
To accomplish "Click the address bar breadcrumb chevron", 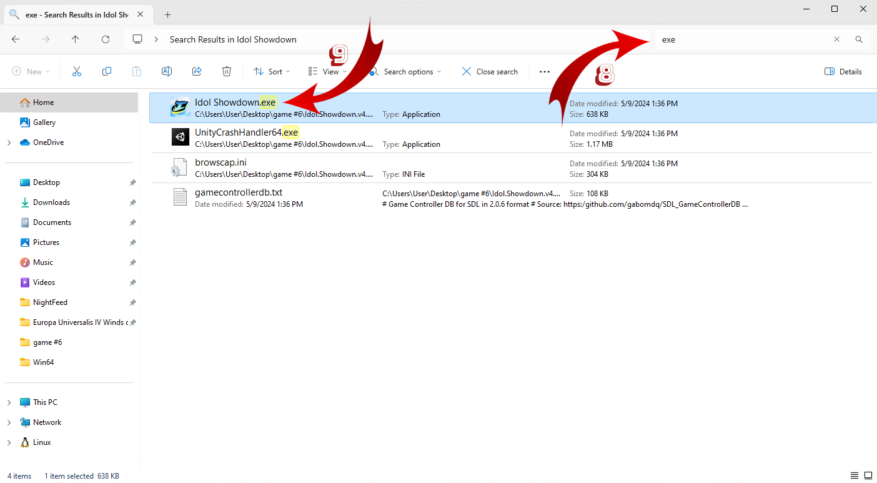I will tap(156, 39).
